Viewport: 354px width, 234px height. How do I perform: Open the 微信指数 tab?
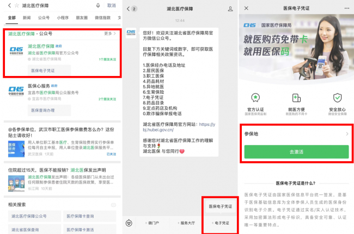pos(102,17)
